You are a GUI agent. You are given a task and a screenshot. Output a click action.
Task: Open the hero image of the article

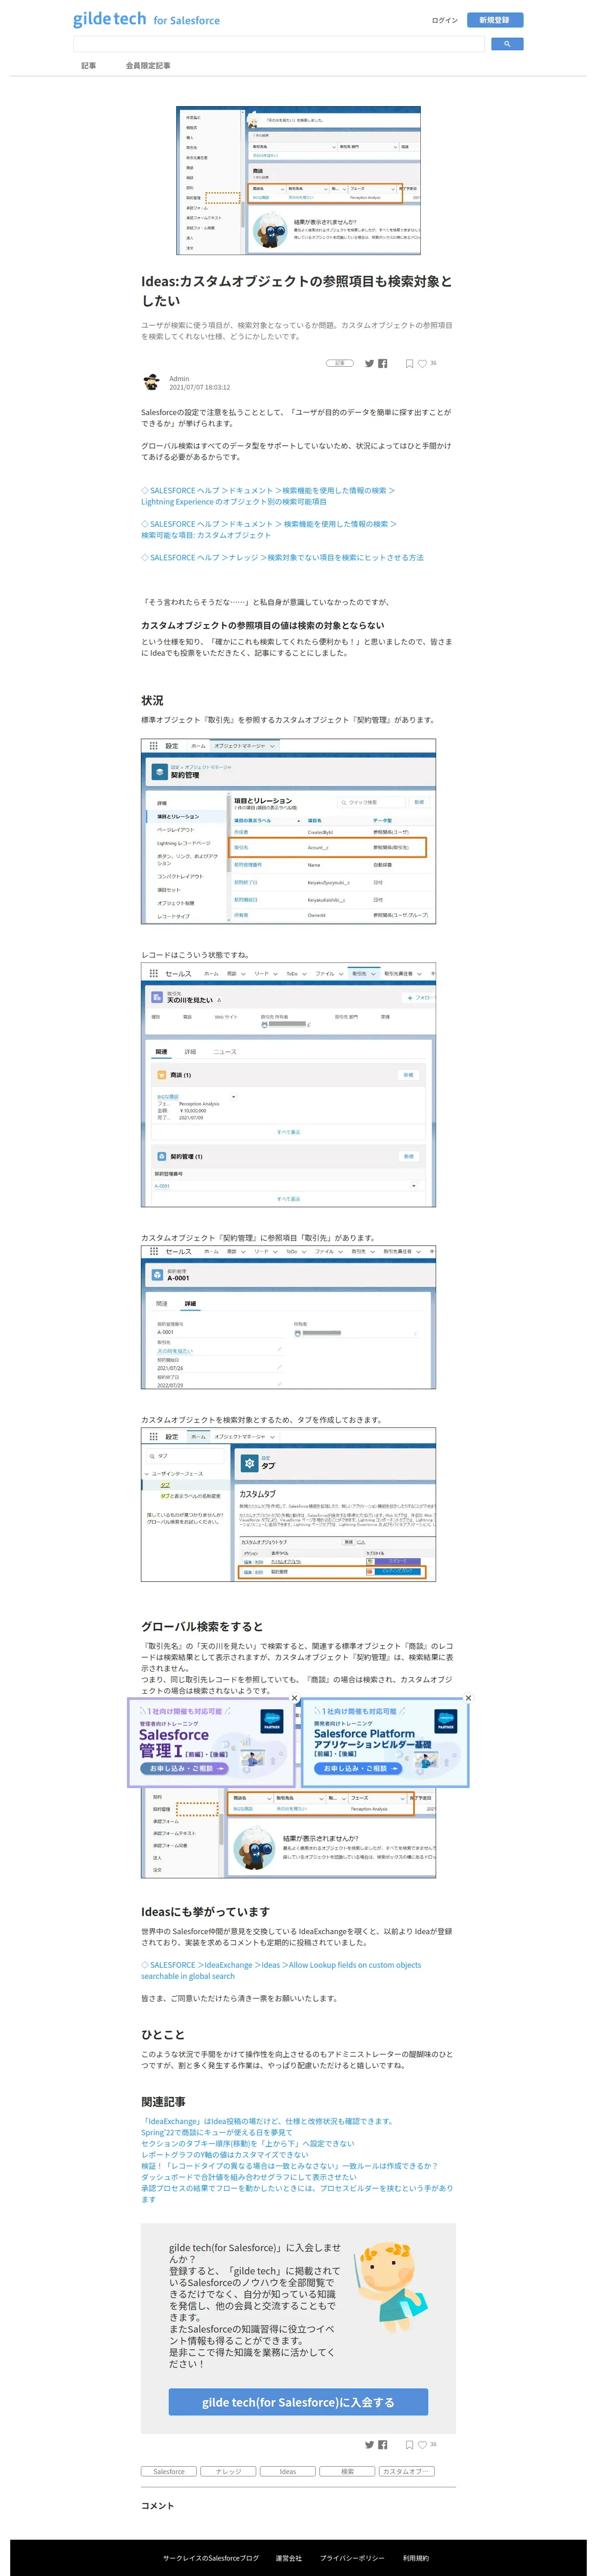coord(298,180)
